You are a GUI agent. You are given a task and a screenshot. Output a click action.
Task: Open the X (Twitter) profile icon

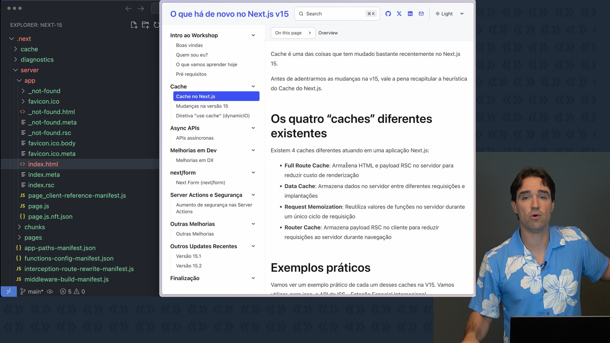[399, 14]
